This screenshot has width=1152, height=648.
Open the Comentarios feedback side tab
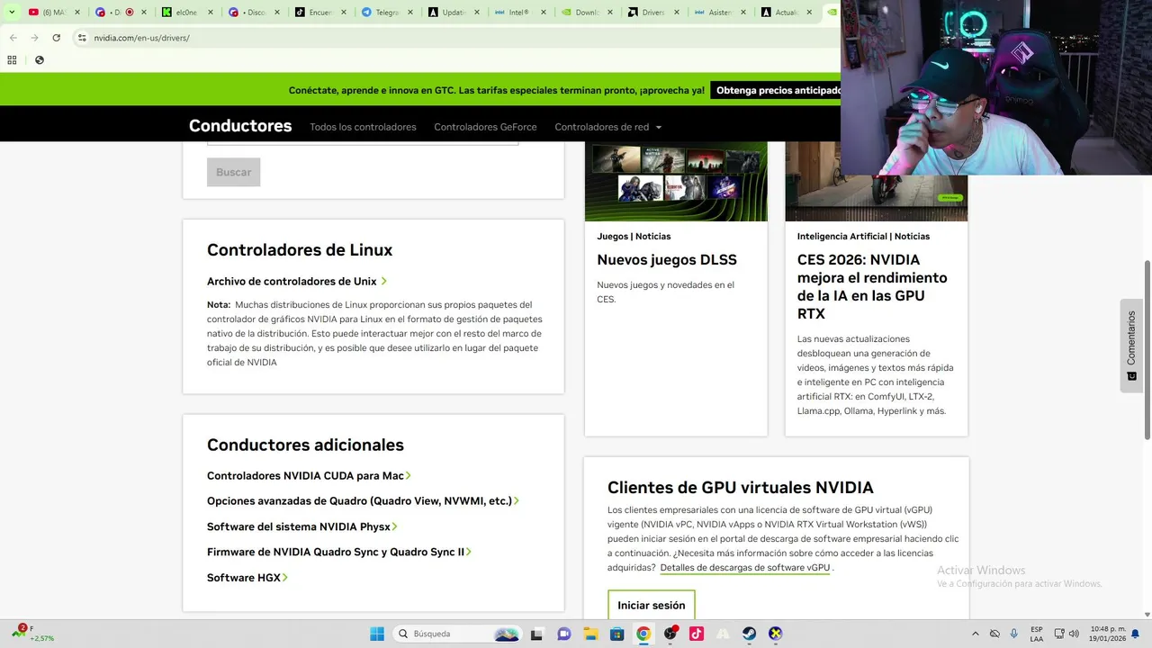point(1131,346)
